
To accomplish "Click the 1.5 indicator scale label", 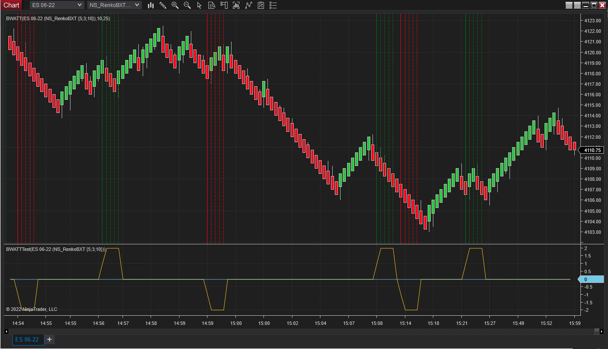I will tap(587, 256).
